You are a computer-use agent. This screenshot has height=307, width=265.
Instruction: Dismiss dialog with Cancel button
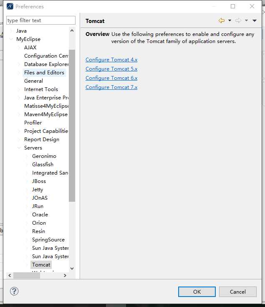238,292
